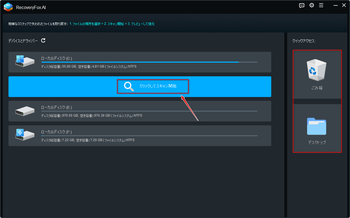The image size is (350, 218).
Task: Click the RecoveryFox AI logo icon
Action: coord(8,7)
